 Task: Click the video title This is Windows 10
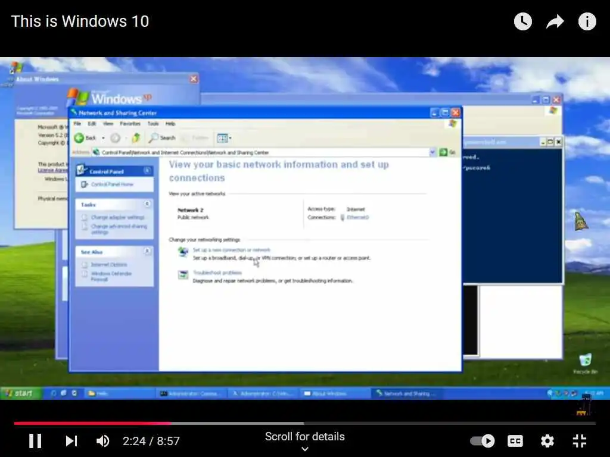(80, 21)
